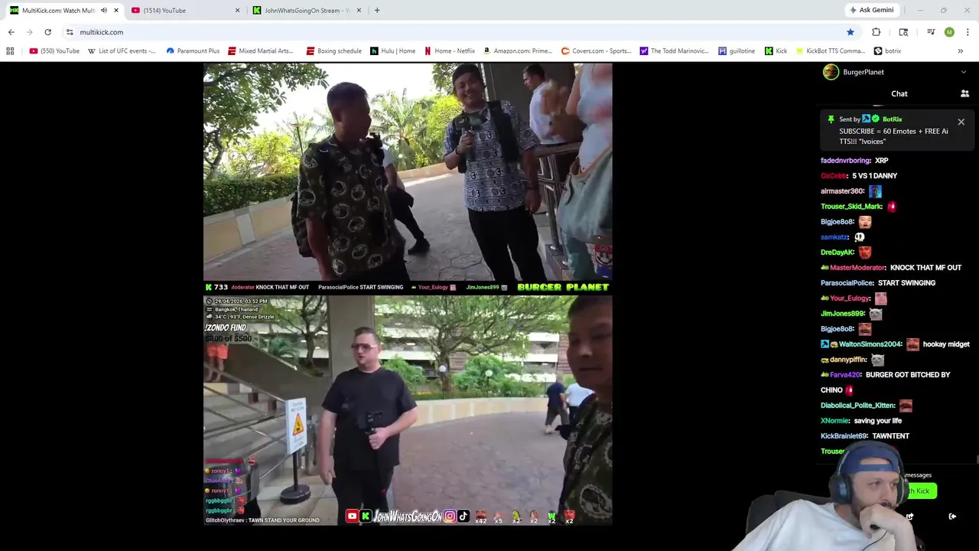Switch to the JohnWhatsGoingOn Stream tab

click(x=306, y=10)
